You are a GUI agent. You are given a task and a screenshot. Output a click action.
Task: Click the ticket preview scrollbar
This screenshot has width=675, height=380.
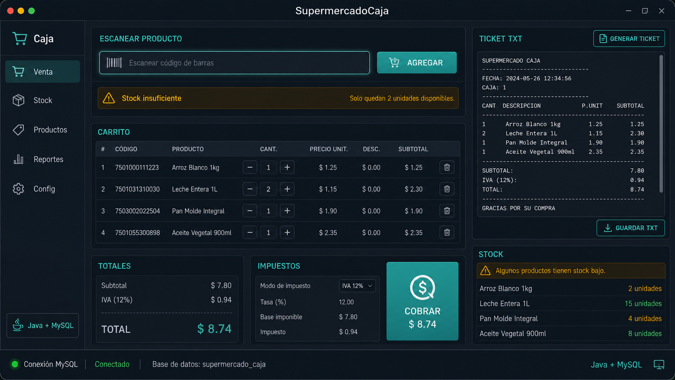click(661, 124)
